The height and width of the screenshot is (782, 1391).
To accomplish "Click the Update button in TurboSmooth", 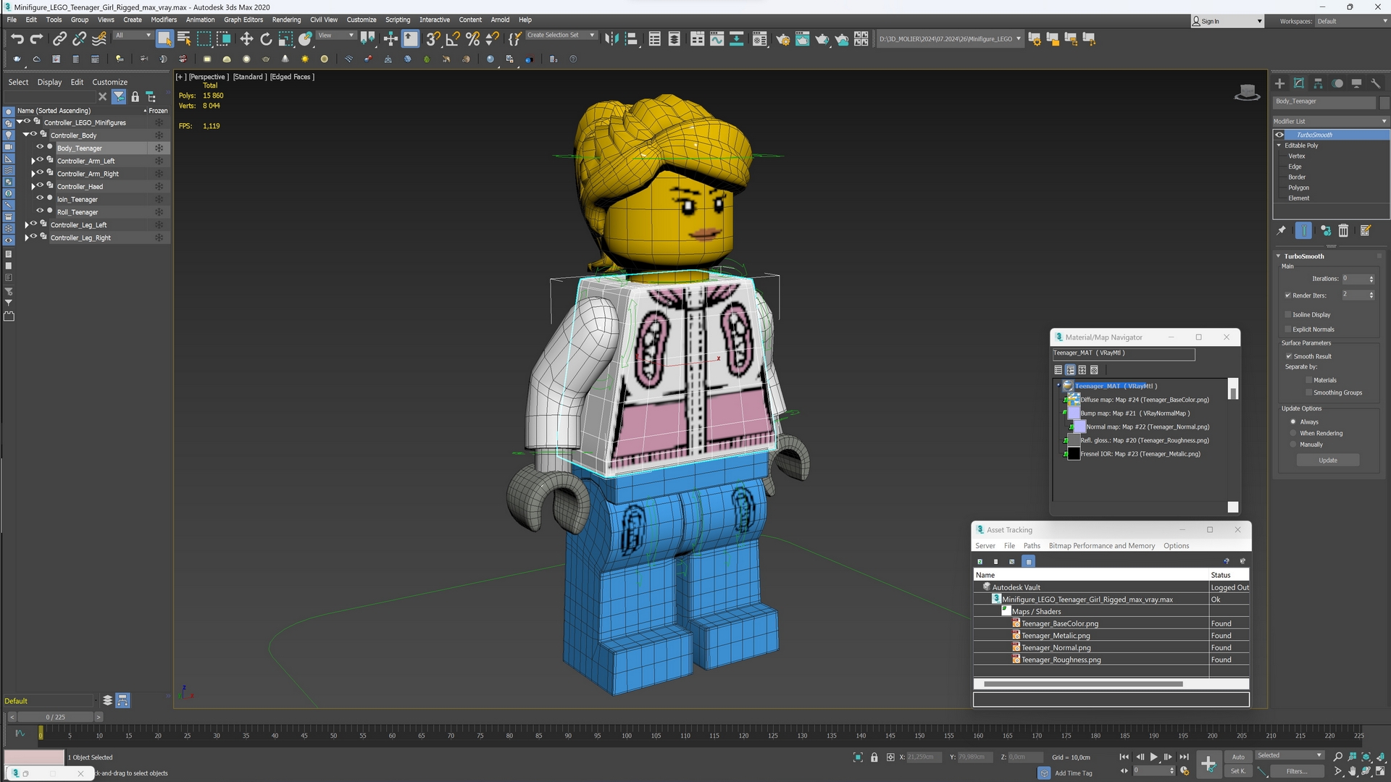I will [1328, 461].
